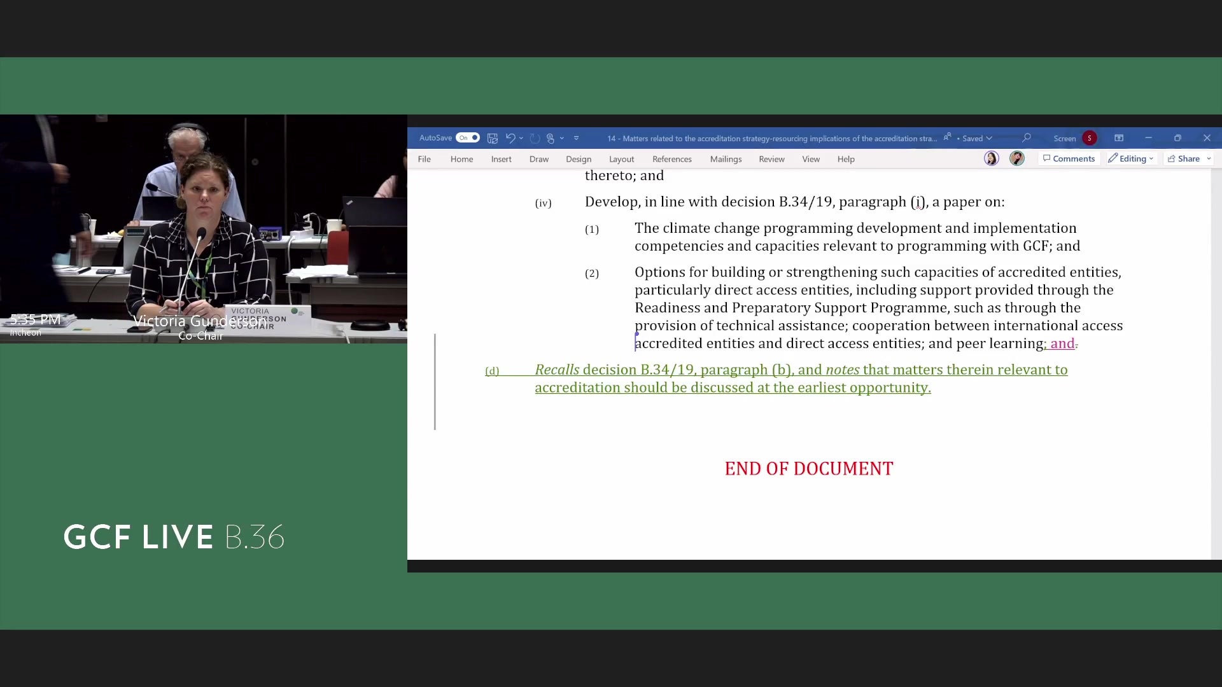Click the document title in title bar
This screenshot has width=1222, height=687.
click(771, 138)
